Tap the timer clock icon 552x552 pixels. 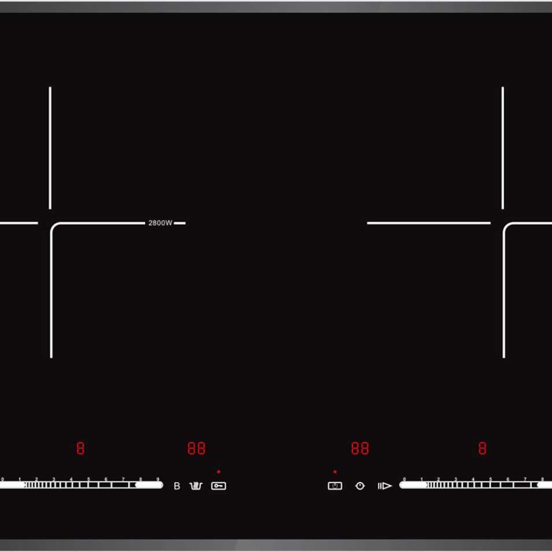tap(360, 486)
